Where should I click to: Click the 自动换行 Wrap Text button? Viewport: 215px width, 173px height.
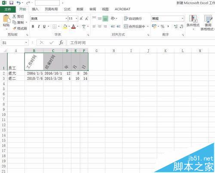[133, 18]
